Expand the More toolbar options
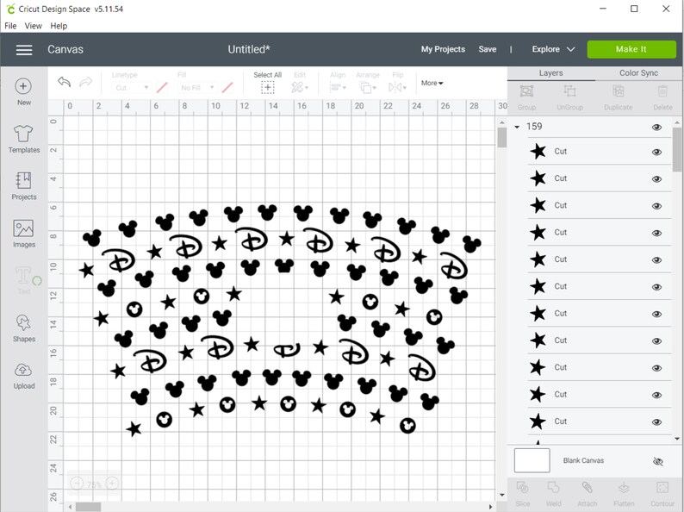 coord(432,83)
